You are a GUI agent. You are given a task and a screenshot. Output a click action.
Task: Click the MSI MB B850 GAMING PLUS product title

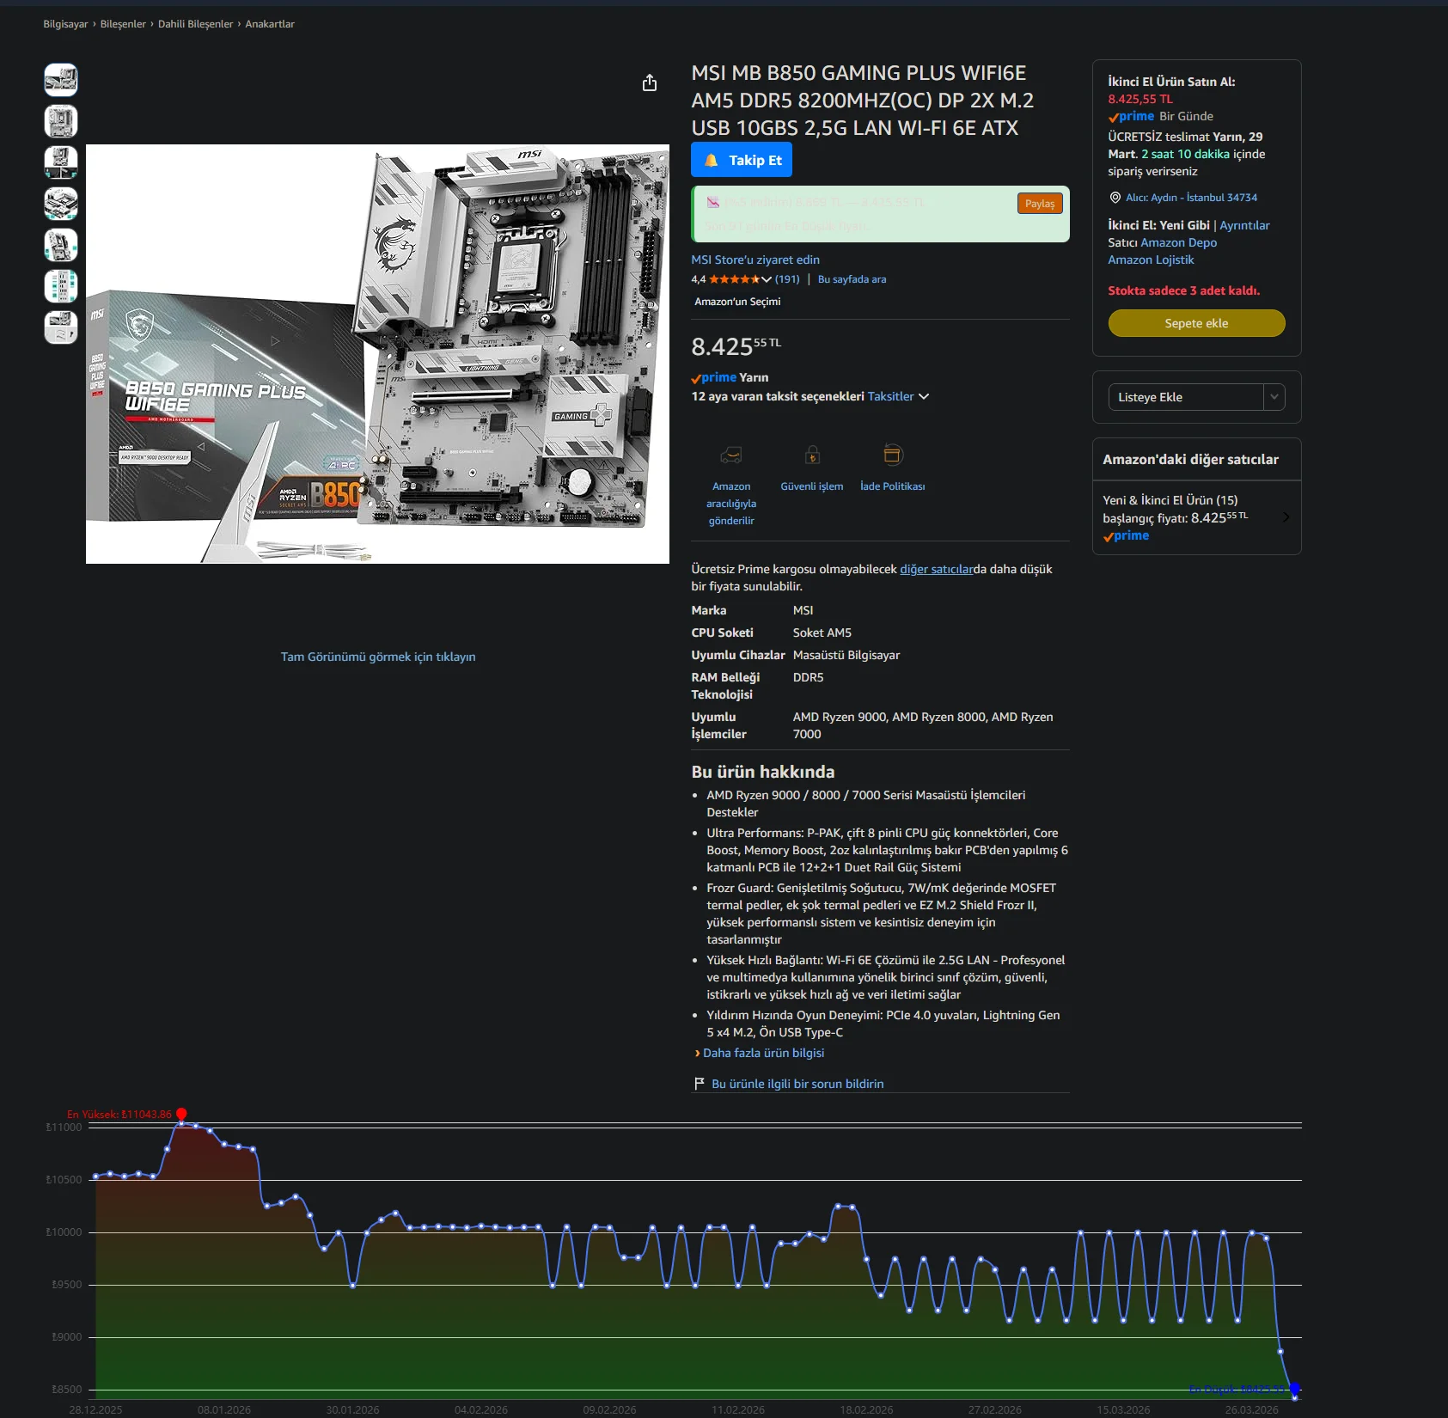pos(863,101)
